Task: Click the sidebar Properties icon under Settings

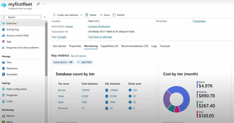Action: point(4,95)
